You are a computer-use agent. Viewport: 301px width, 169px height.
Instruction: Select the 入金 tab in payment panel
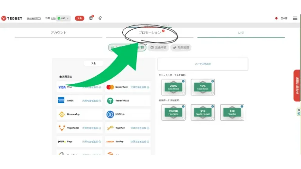(94, 63)
